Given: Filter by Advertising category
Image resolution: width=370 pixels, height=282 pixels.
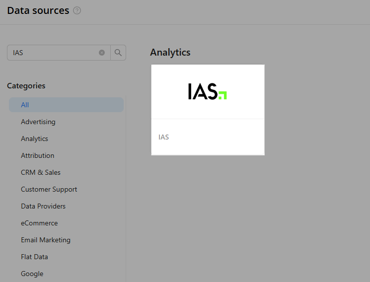Looking at the screenshot, I should click(38, 122).
